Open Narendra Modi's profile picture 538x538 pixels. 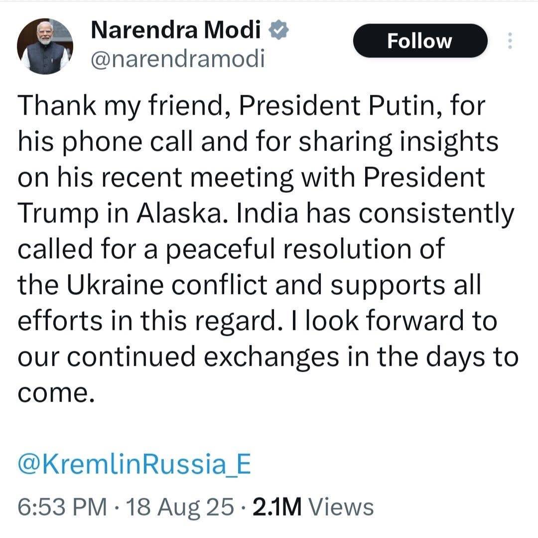coord(45,46)
